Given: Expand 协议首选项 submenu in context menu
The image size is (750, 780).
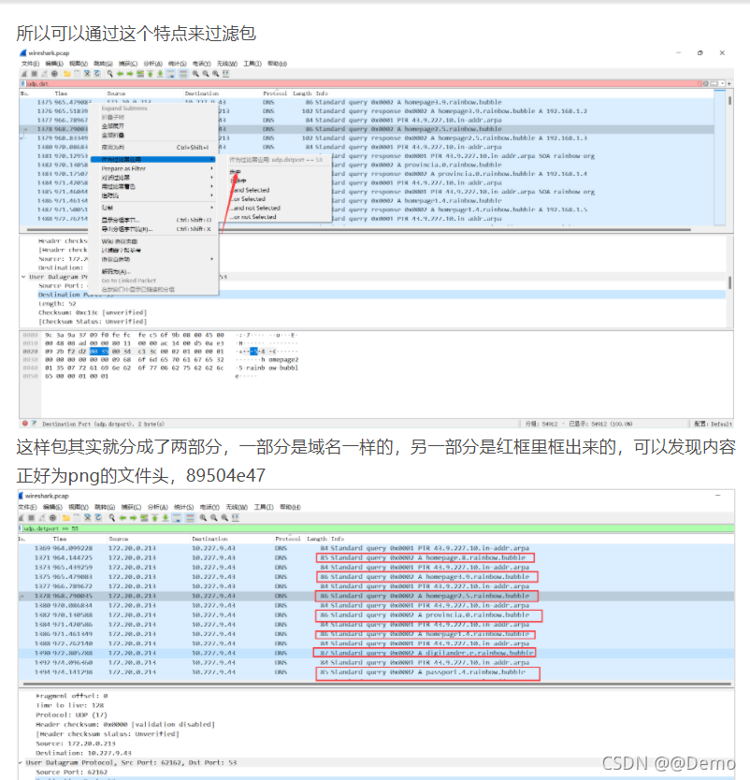Looking at the screenshot, I should [154, 259].
